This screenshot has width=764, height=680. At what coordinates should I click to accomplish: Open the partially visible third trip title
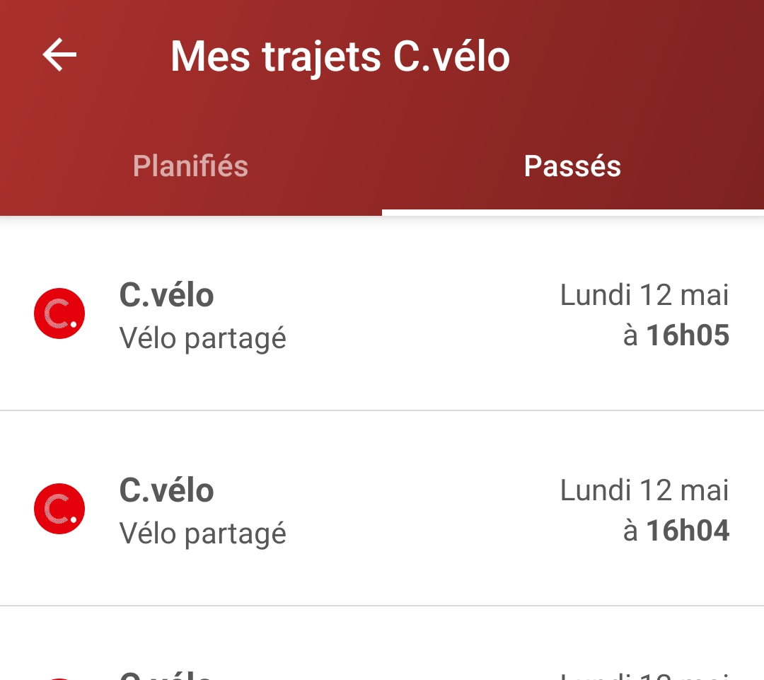[x=166, y=674]
